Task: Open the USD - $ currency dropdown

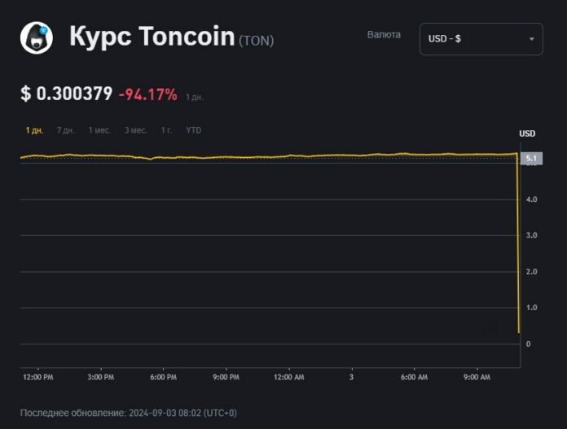Action: tap(481, 39)
